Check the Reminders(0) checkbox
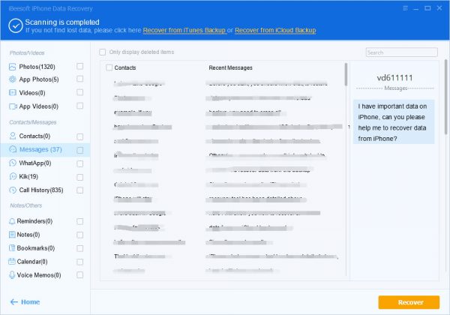This screenshot has height=315, width=450. coord(80,221)
